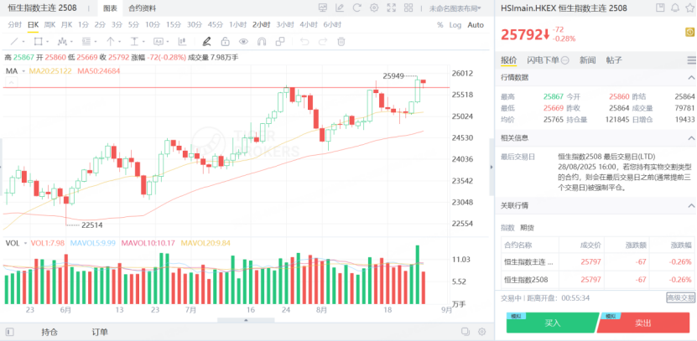Click the red 卖出 button
The height and width of the screenshot is (341, 697).
[643, 323]
